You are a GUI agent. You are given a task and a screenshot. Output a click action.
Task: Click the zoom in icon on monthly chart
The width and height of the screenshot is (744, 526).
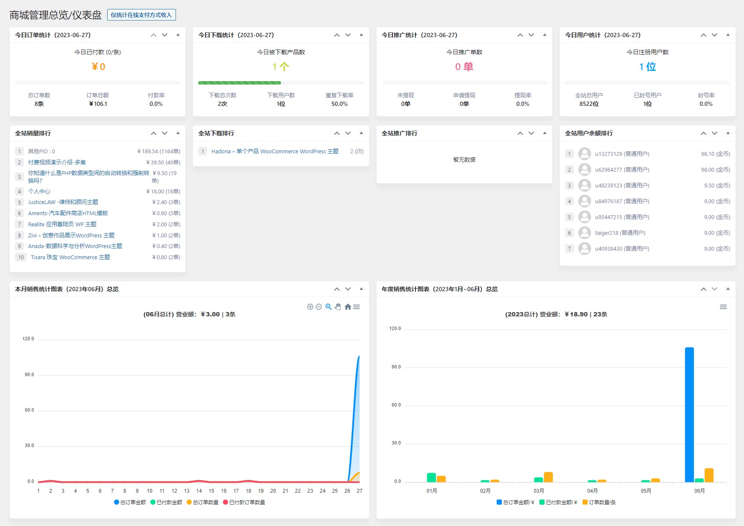pos(310,307)
